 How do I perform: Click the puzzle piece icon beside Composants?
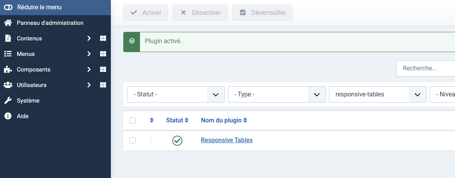click(x=8, y=70)
